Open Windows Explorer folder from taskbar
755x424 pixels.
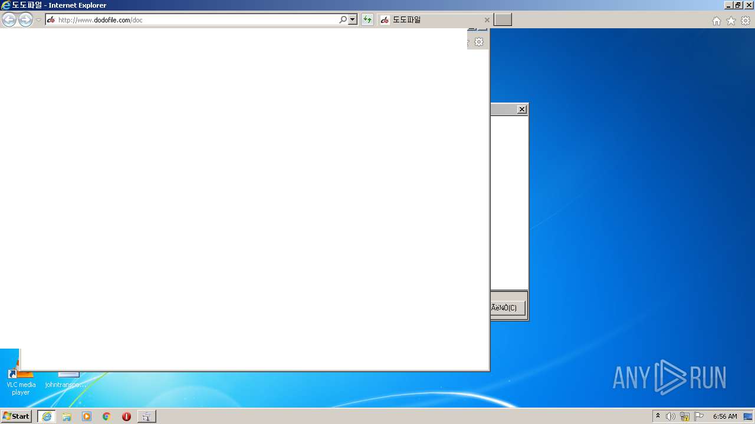[x=67, y=416]
